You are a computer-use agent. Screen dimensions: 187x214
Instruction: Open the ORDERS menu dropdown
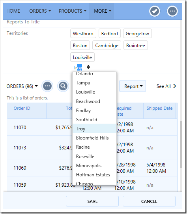pos(40,11)
